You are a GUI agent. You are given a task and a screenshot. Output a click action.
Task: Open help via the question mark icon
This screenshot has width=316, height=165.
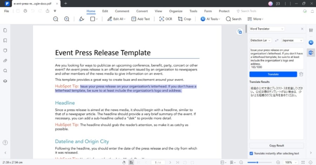[x=5, y=143]
